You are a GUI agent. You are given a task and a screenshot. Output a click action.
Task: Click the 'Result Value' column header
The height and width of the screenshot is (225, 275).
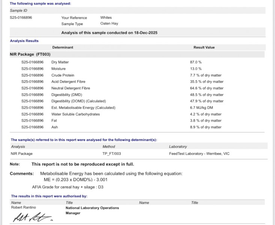204,48
